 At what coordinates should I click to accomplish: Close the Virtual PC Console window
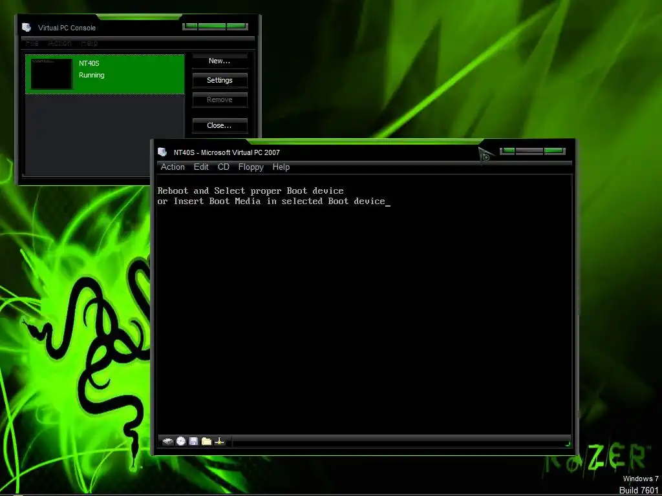pyautogui.click(x=237, y=26)
